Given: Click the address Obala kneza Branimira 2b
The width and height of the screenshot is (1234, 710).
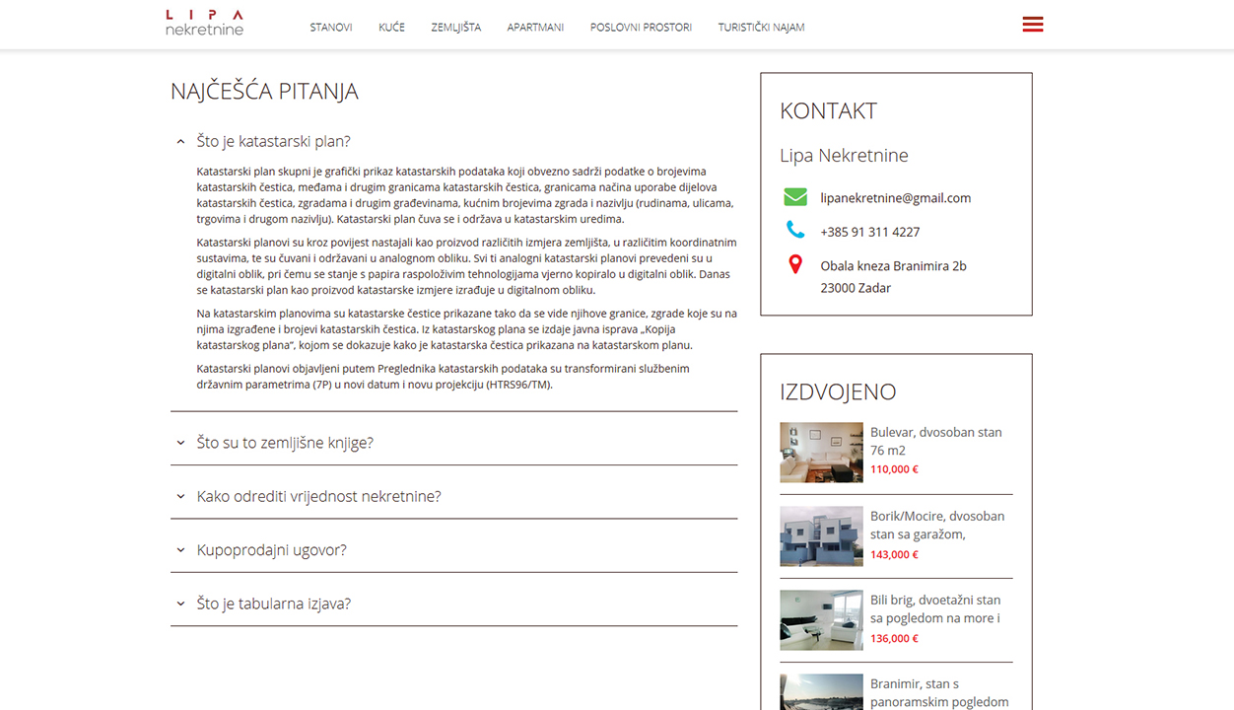Looking at the screenshot, I should (x=894, y=266).
